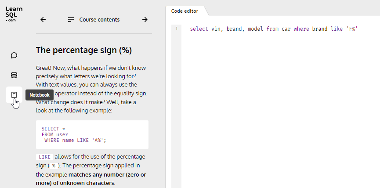Click the 'FROM user' code example line

coord(55,134)
